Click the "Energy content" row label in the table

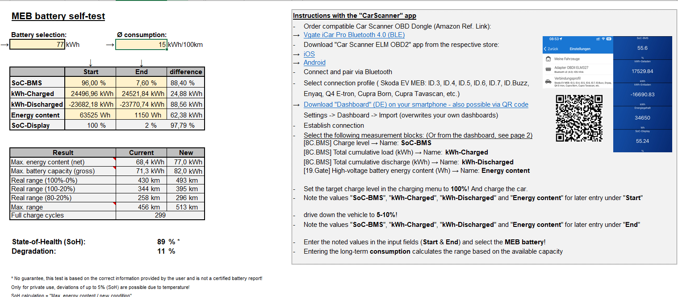tap(38, 115)
